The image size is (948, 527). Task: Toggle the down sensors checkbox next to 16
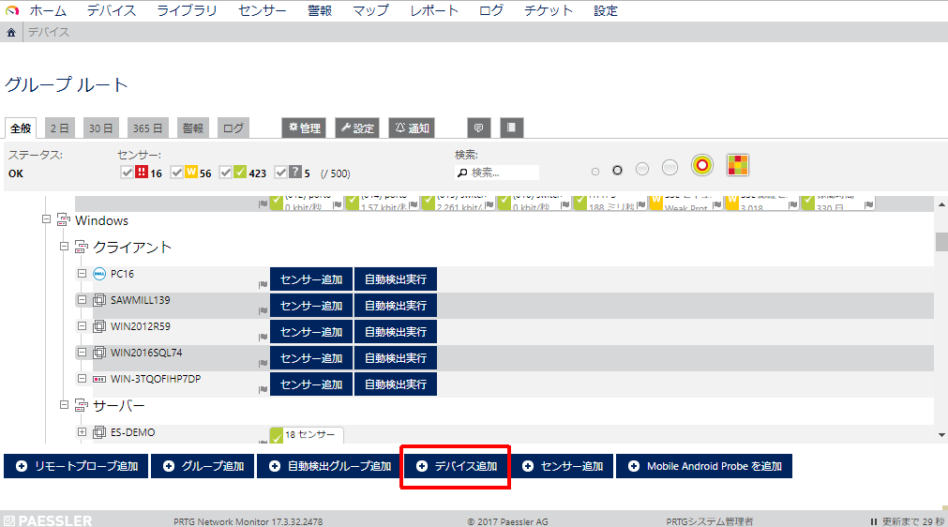coord(127,173)
